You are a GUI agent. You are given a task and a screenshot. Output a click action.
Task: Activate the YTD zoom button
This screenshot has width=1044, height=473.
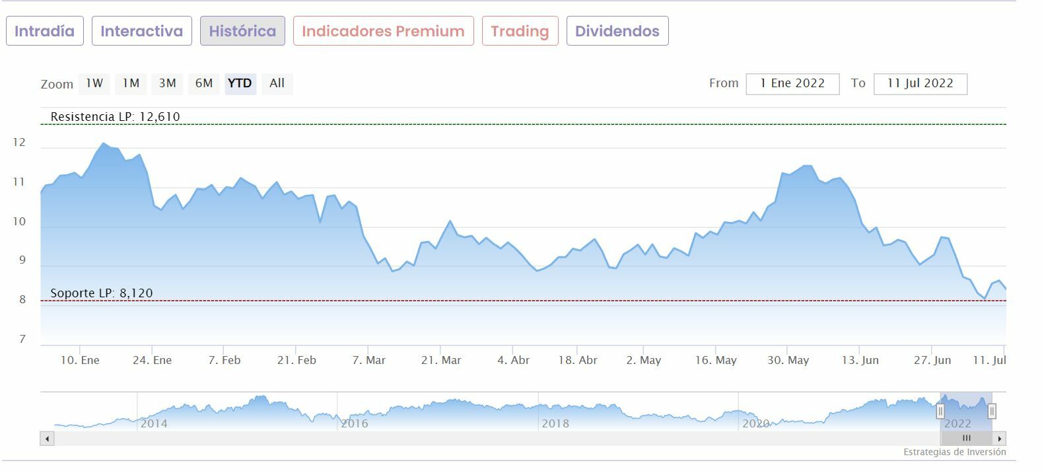point(240,83)
